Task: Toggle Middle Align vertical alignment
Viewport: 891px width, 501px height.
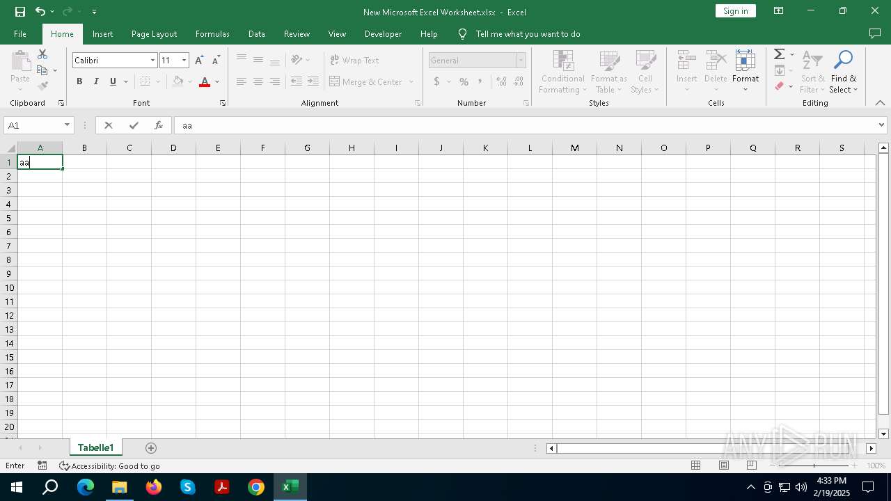Action: point(258,60)
